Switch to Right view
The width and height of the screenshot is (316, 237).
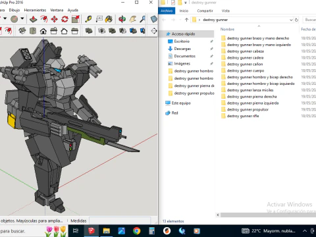coord(54,31)
